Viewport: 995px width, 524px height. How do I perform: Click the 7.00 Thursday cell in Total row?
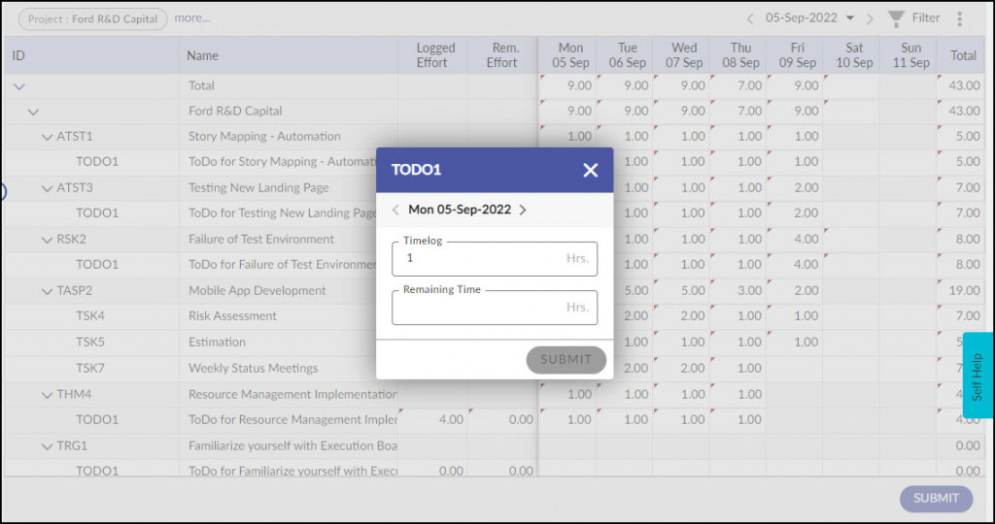click(738, 85)
